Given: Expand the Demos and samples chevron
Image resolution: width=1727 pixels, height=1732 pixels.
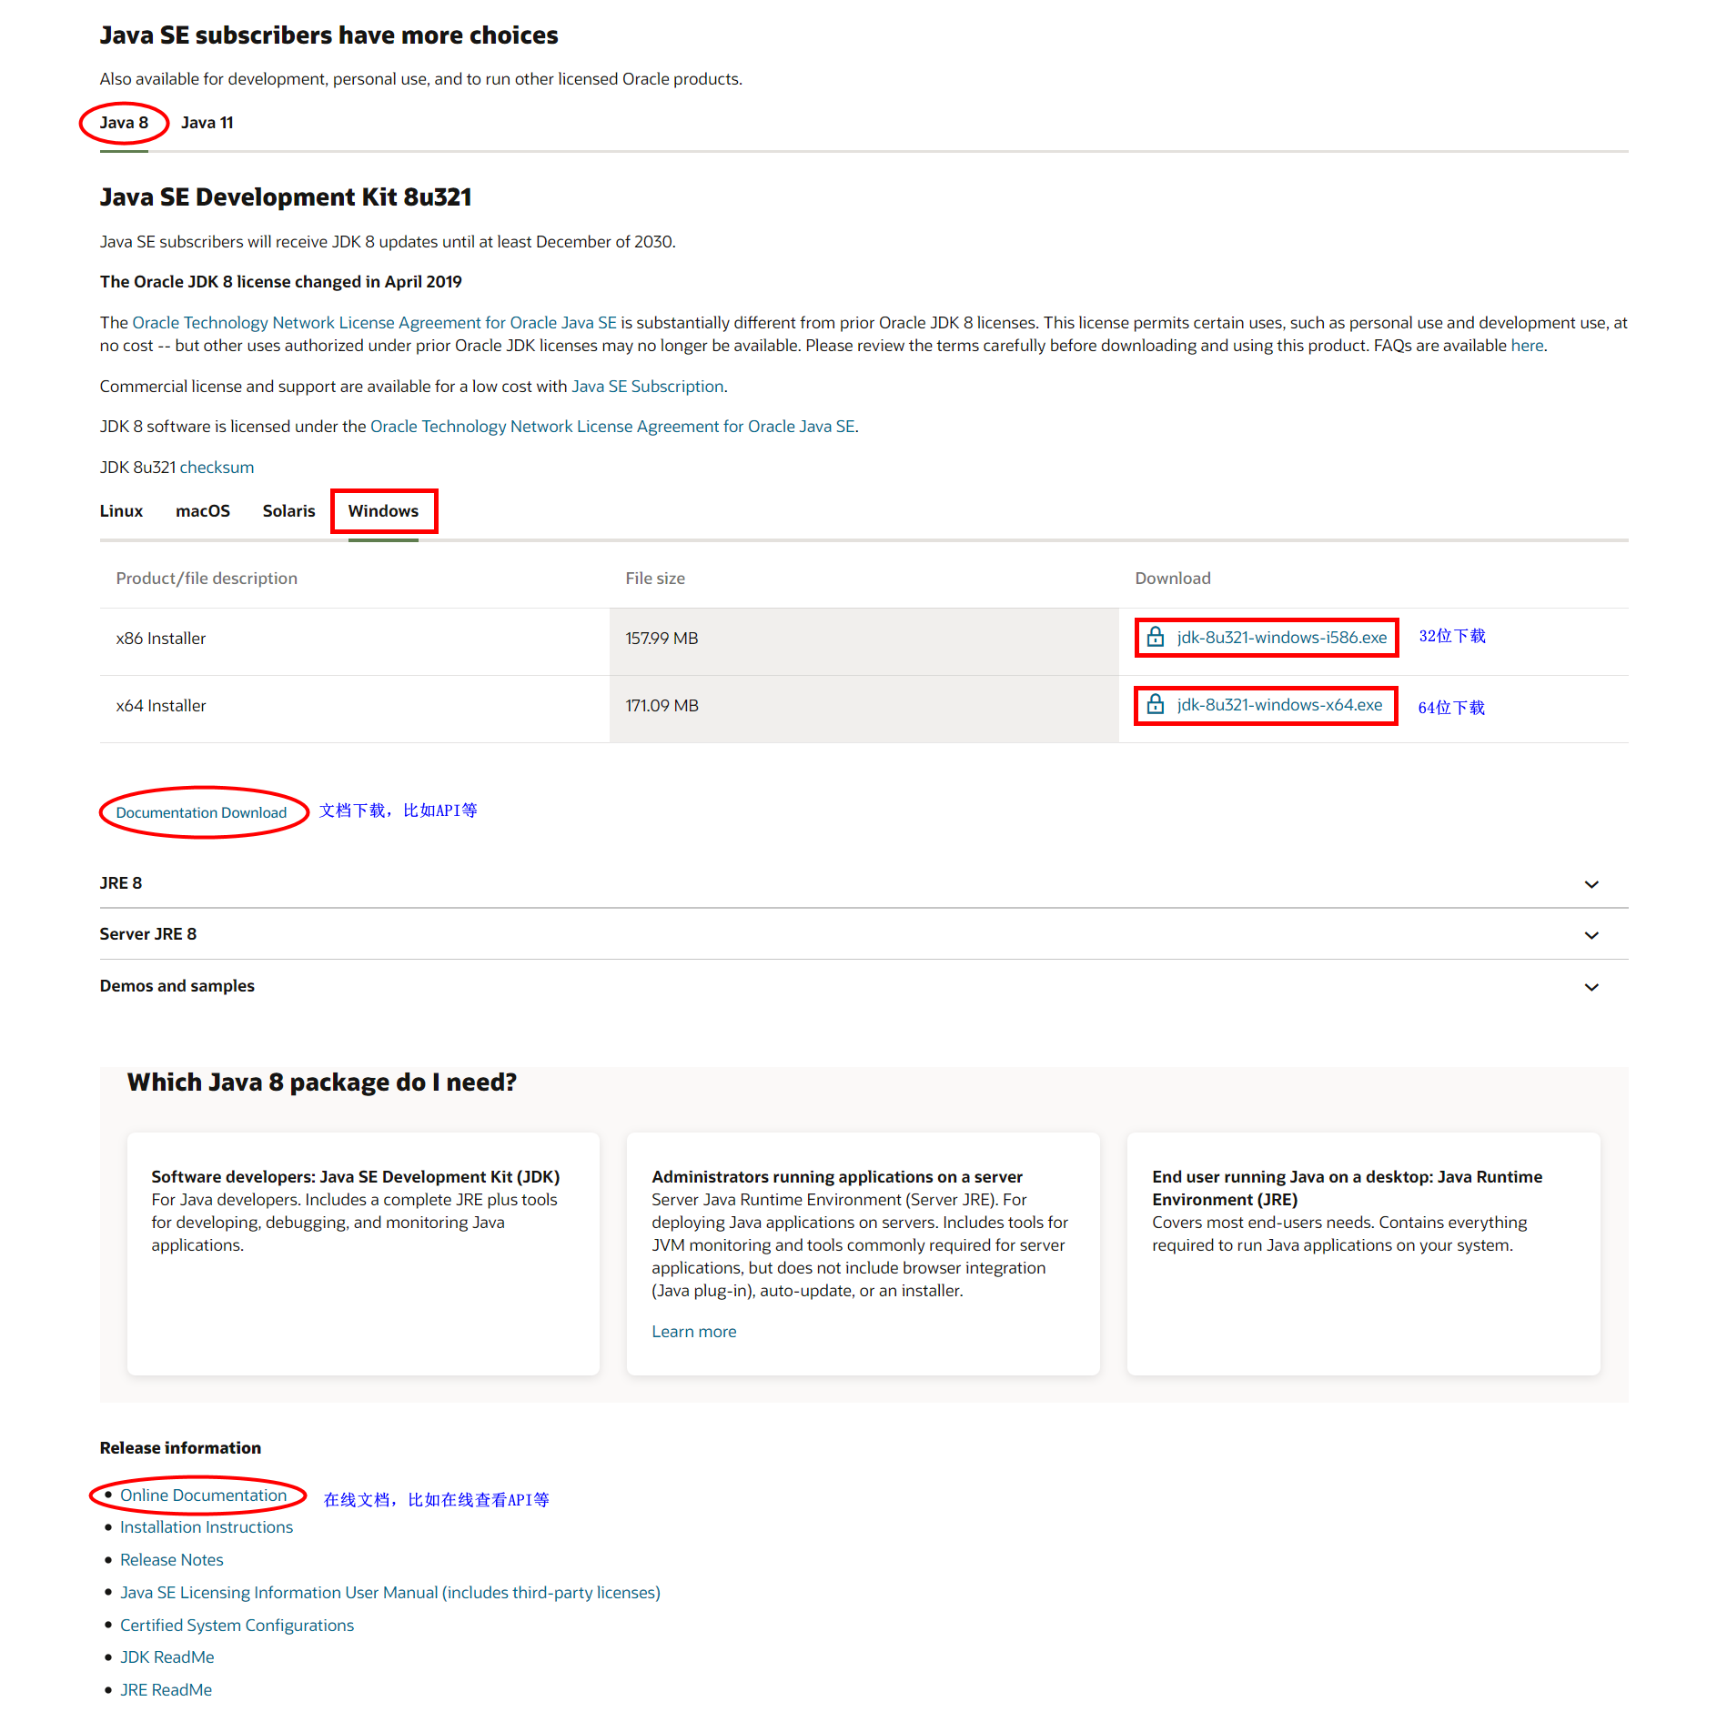Looking at the screenshot, I should 1591,987.
